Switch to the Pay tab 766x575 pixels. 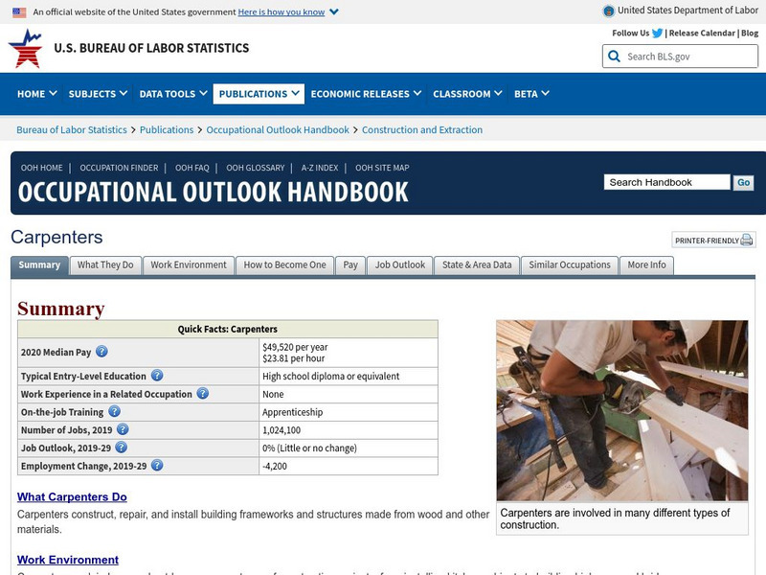pyautogui.click(x=351, y=264)
